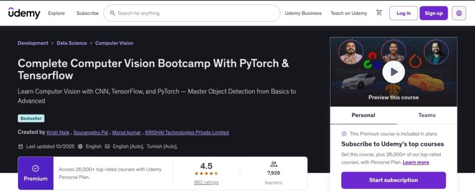Screen dimensions: 475x193
Task: Click the Sign up button
Action: click(434, 13)
